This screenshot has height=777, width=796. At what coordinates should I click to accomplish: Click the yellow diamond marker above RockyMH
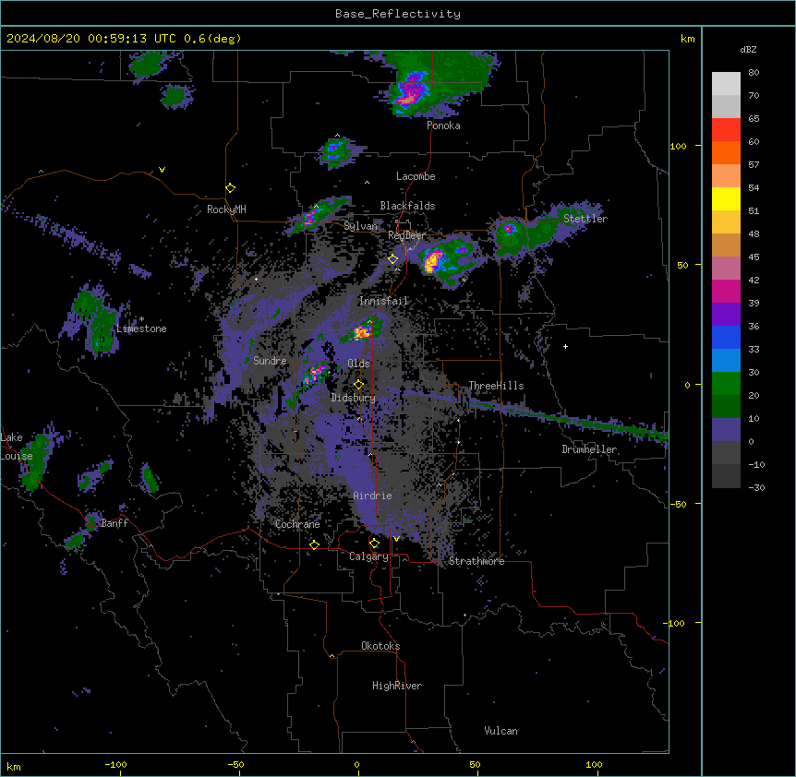click(x=230, y=188)
